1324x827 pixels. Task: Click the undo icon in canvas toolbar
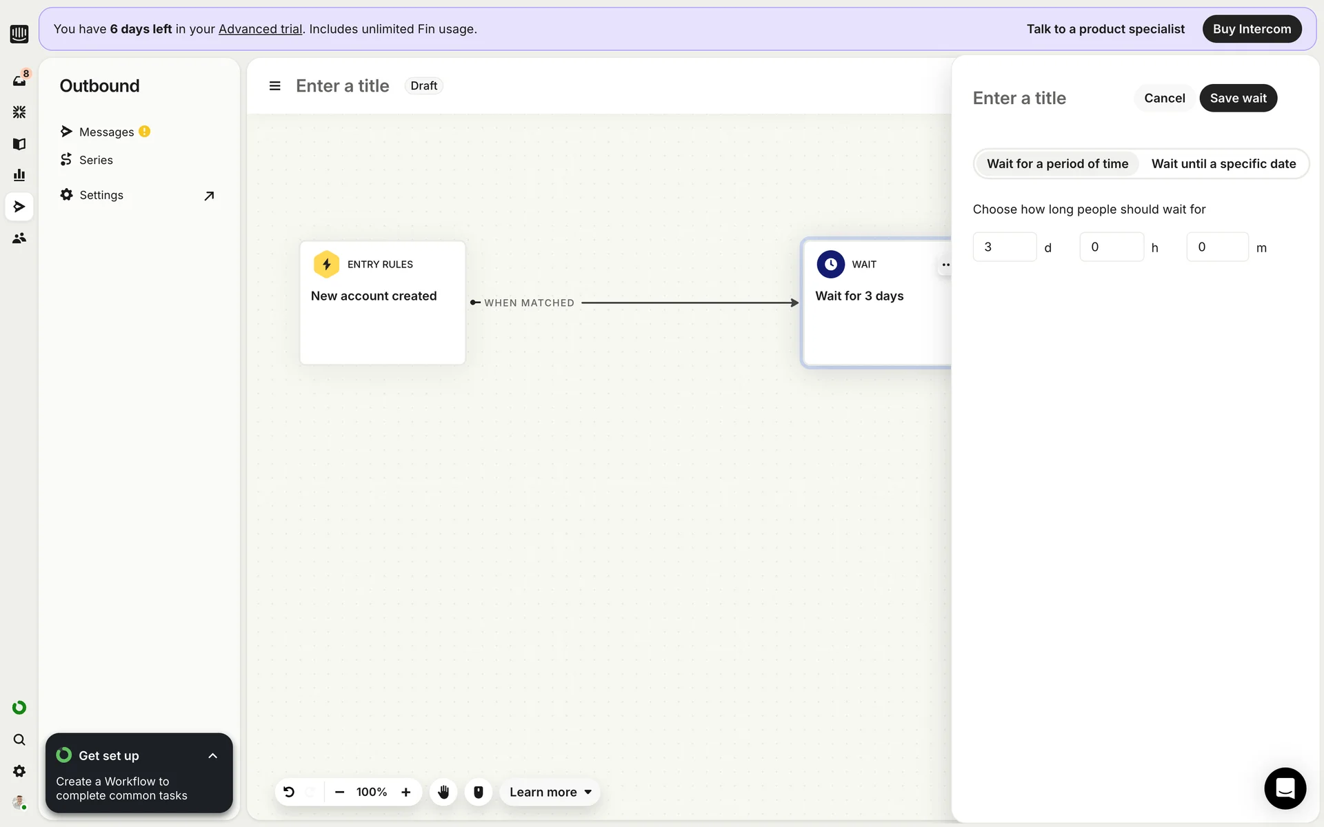(289, 792)
